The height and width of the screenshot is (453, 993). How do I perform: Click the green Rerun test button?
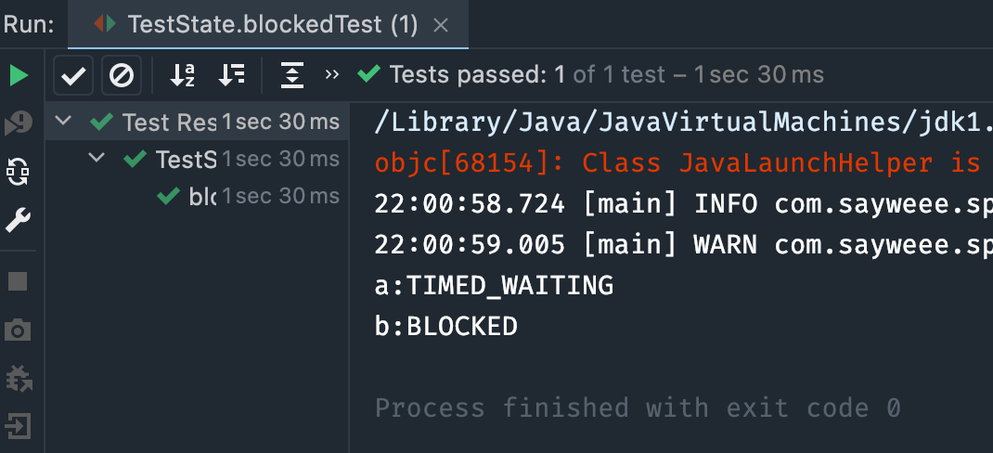tap(19, 75)
